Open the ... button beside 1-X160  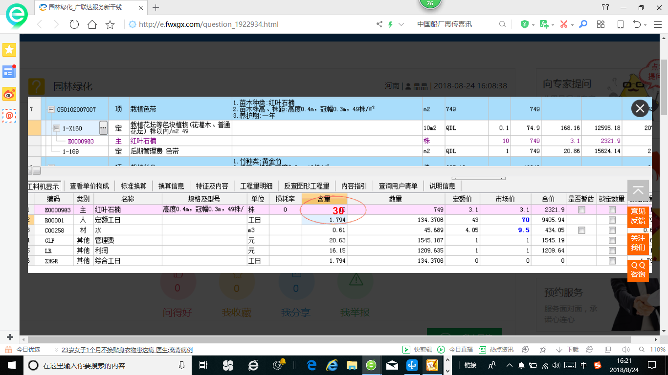[x=103, y=127]
